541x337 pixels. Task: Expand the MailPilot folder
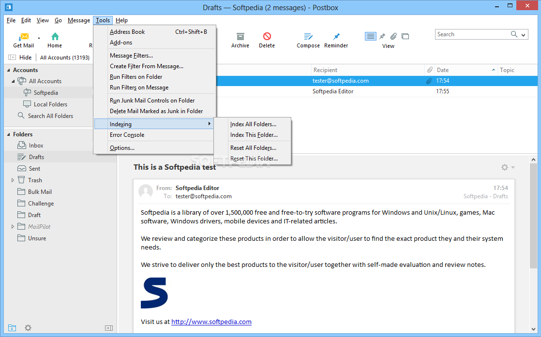(13, 227)
